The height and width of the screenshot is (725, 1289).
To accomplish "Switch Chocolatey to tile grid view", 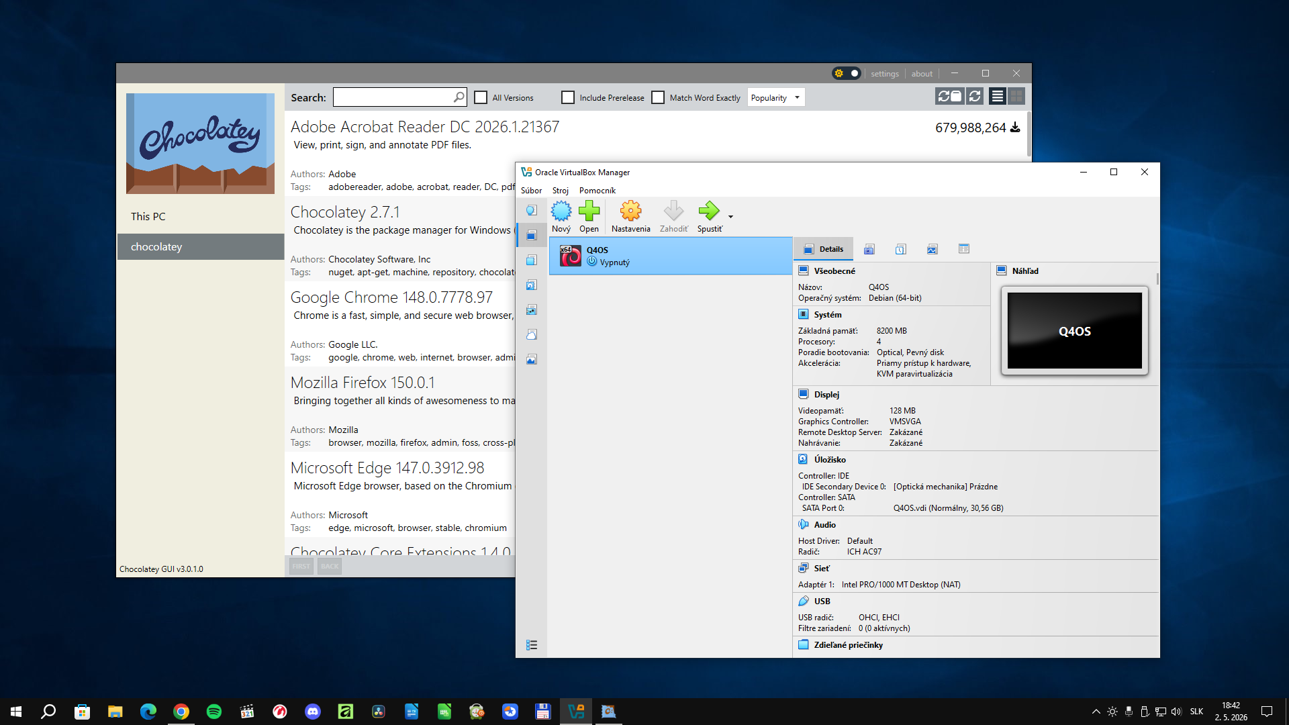I will [x=1016, y=97].
